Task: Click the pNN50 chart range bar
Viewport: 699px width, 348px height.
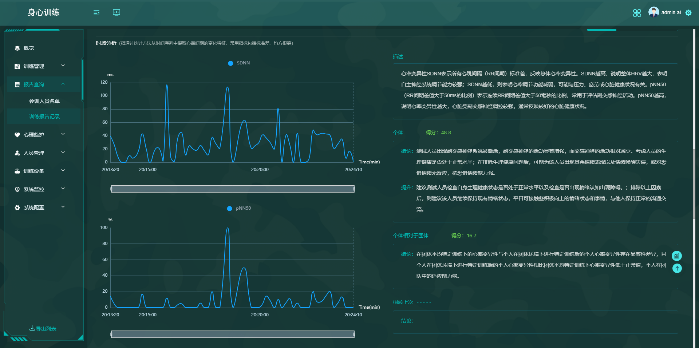Action: [x=233, y=334]
